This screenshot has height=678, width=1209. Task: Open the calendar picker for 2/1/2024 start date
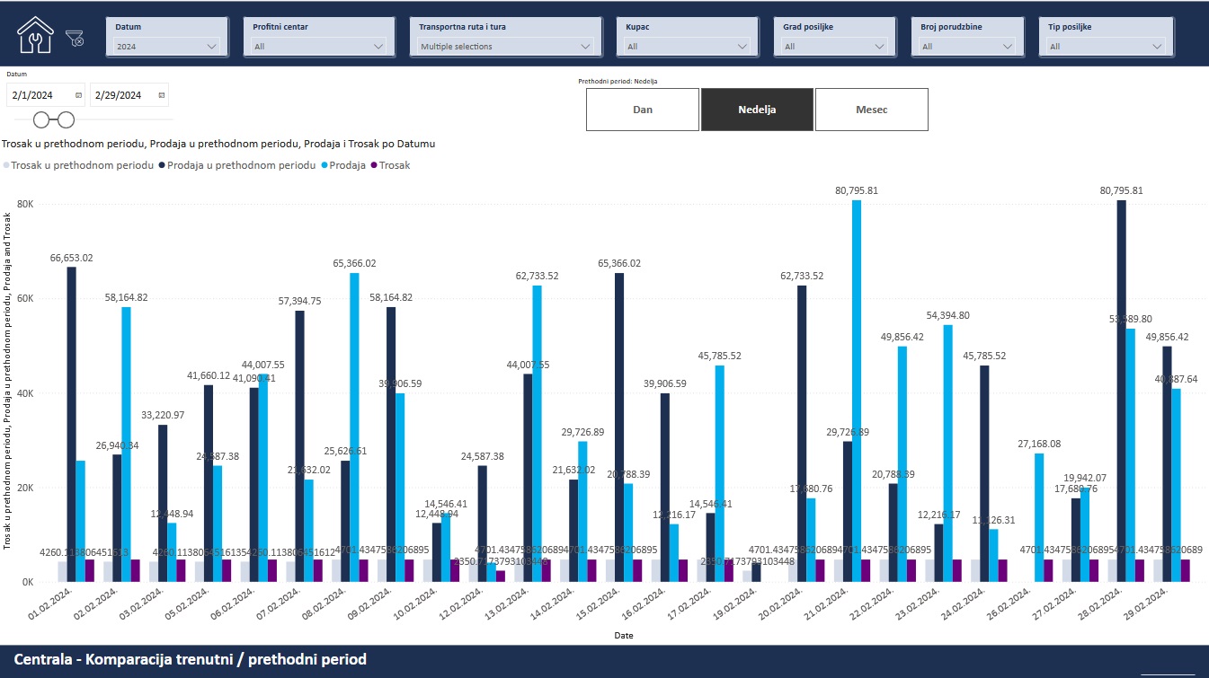point(78,95)
